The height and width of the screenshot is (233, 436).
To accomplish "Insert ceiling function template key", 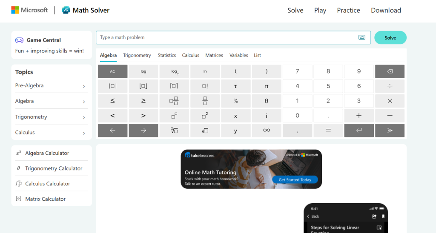I will click(x=174, y=86).
